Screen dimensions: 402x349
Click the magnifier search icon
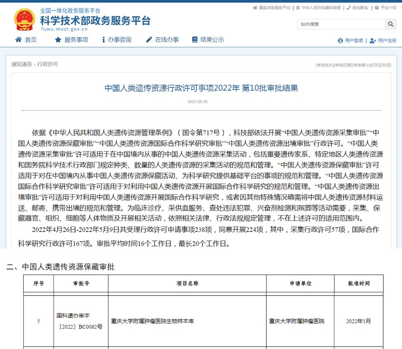[390, 24]
